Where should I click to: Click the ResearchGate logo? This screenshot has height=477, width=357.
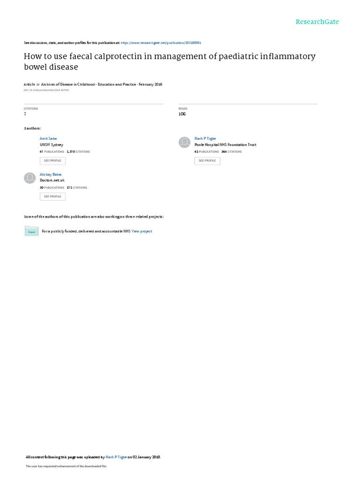(x=317, y=22)
